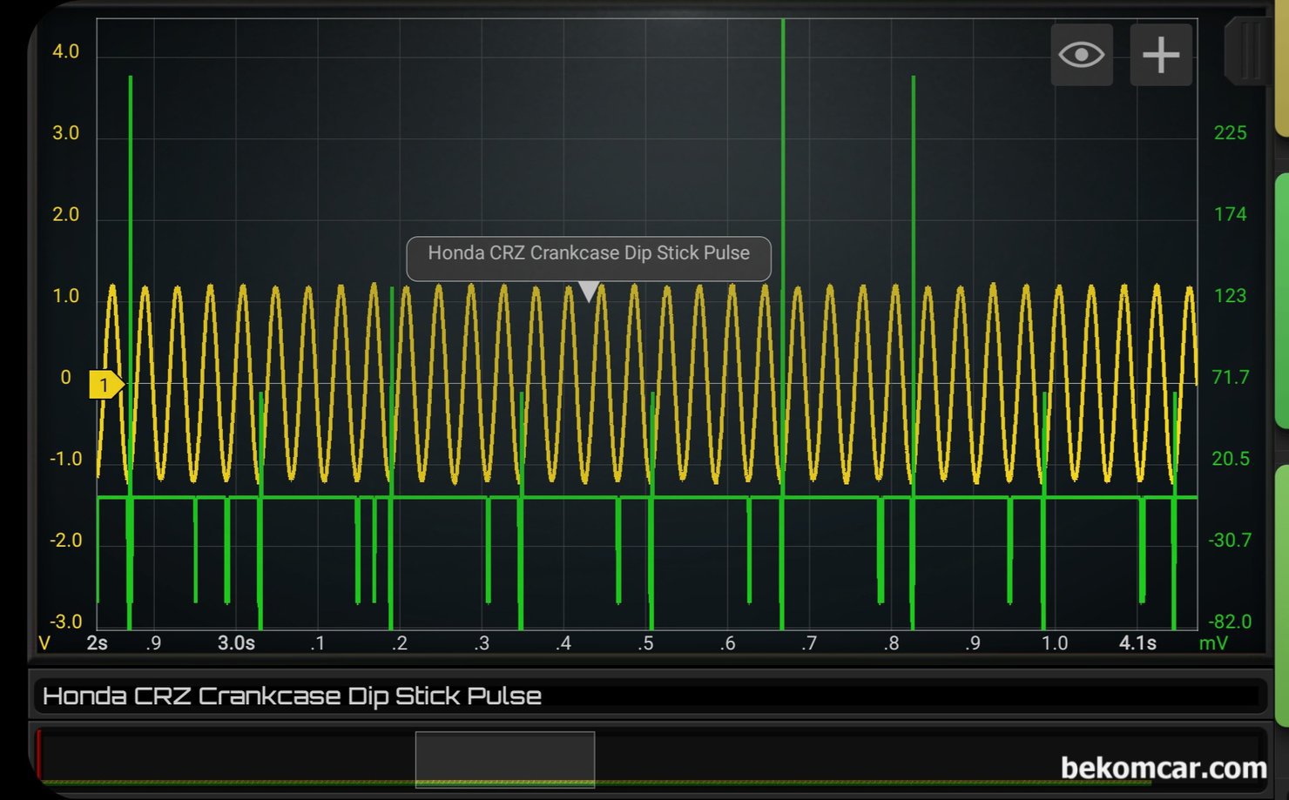Click the 3.0s time axis label
Viewport: 1289px width, 800px height.
pyautogui.click(x=236, y=643)
